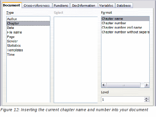This screenshot has width=156, height=117.
Task: Open the DocInformation tab
Action: [84, 6]
